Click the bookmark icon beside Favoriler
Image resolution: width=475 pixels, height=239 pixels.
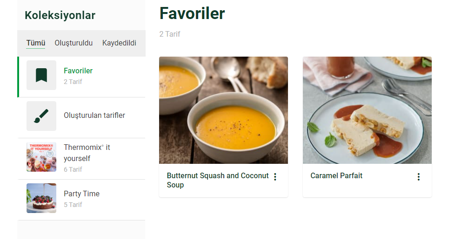(41, 75)
